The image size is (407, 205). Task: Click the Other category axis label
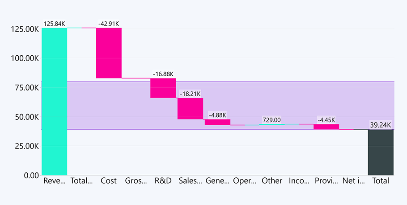point(272,181)
